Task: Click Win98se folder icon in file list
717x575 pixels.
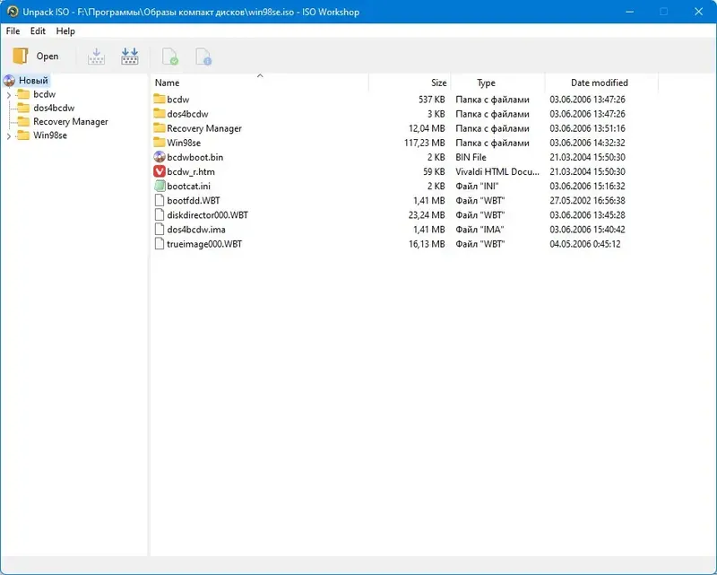Action: [x=160, y=143]
